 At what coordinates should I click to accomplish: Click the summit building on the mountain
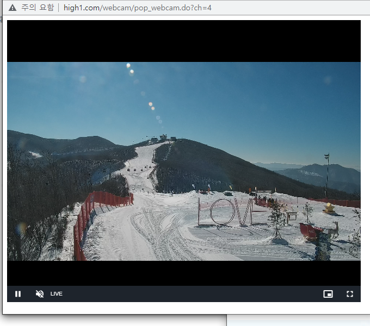tap(163, 138)
